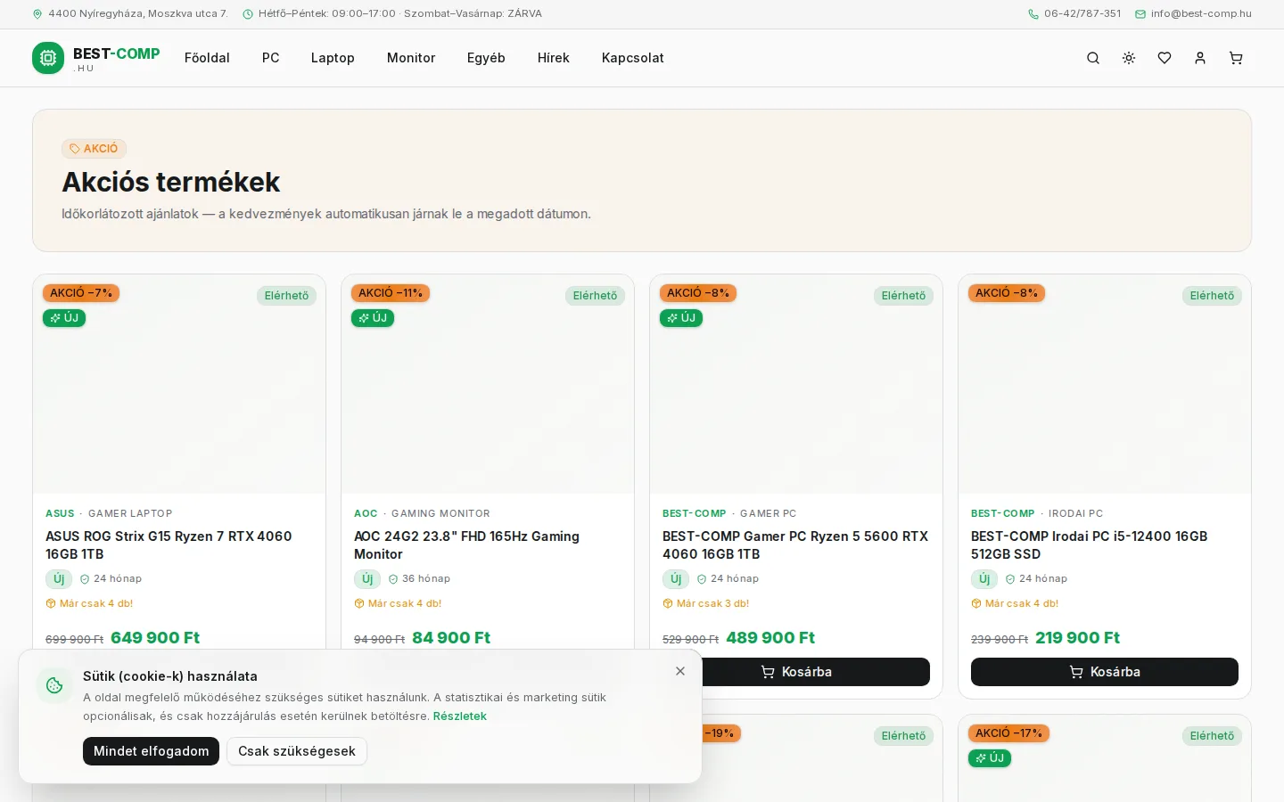The width and height of the screenshot is (1284, 802).
Task: Click the BEST-COMP chip logo icon
Action: coord(48,58)
